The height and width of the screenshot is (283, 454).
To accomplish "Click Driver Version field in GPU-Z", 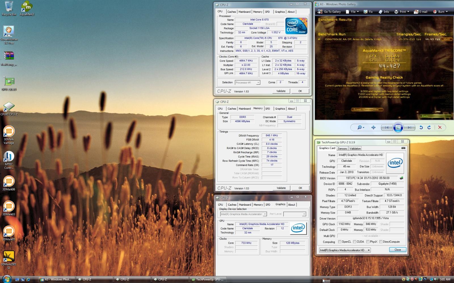I will point(371,218).
